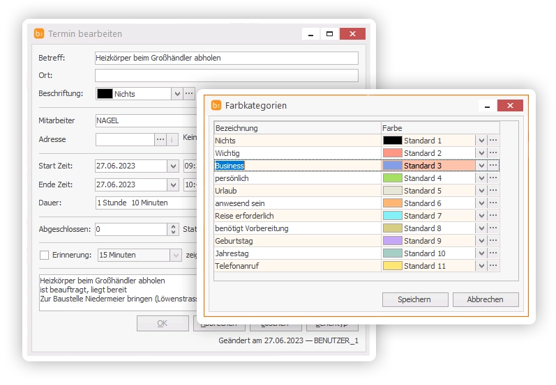Click the green swatch for persönlich
556x385 pixels.
click(393, 178)
